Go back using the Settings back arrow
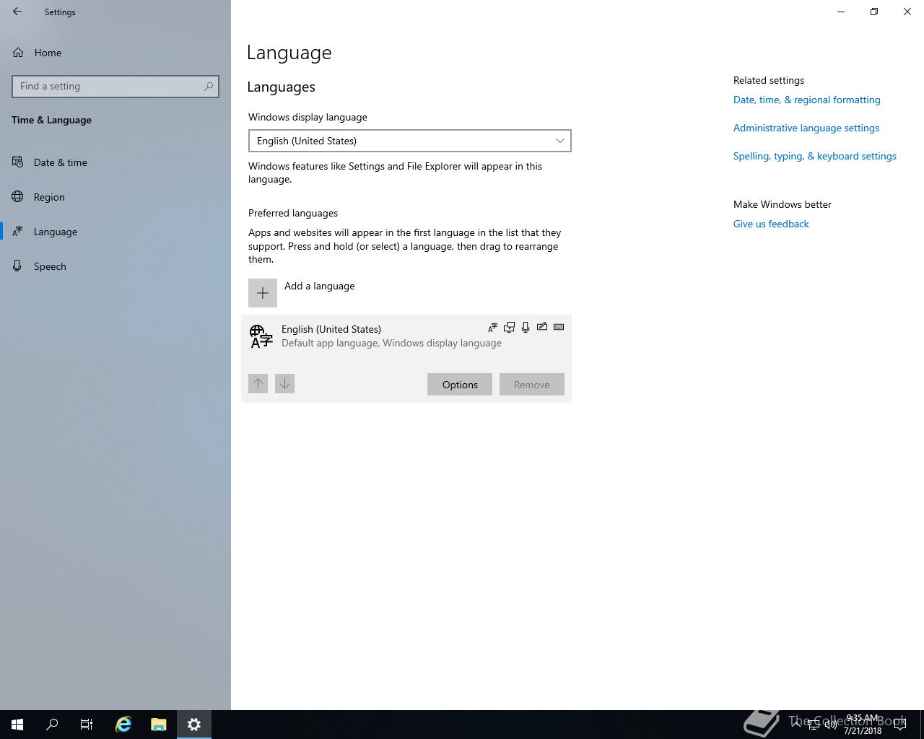This screenshot has height=739, width=924. pyautogui.click(x=17, y=12)
